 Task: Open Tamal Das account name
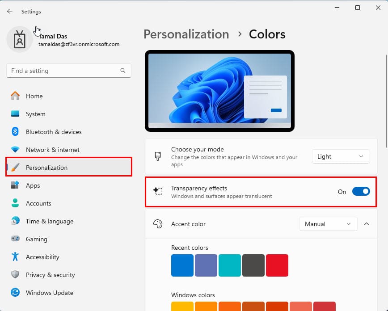pos(53,36)
